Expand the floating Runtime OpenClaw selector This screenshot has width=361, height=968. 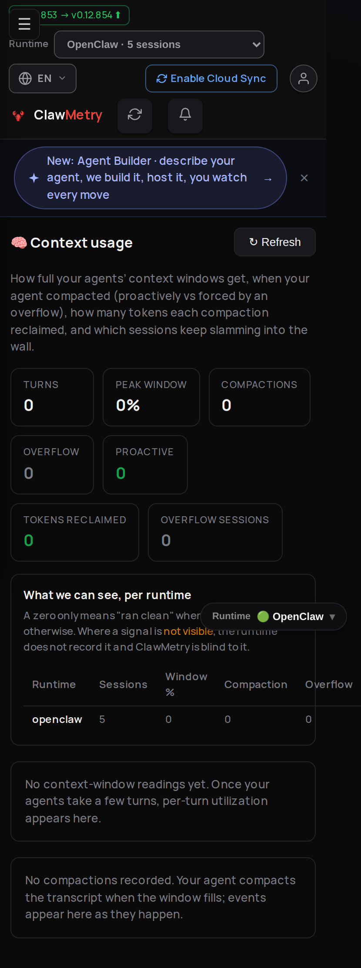coord(274,617)
